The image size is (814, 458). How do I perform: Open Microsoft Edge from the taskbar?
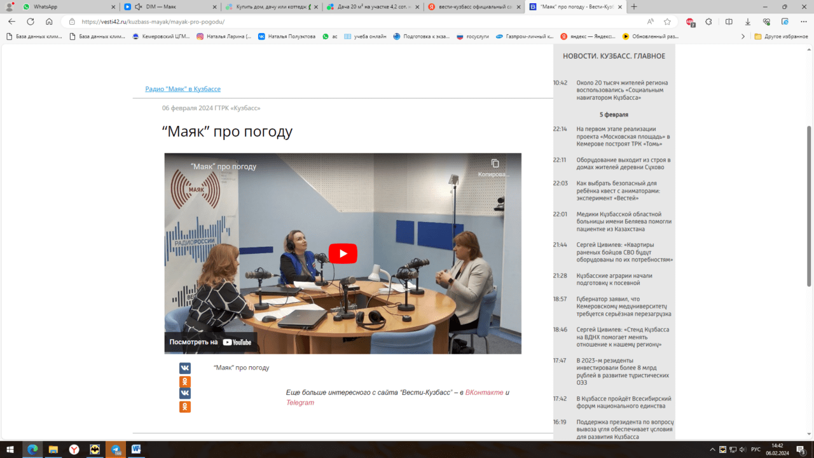tap(32, 449)
